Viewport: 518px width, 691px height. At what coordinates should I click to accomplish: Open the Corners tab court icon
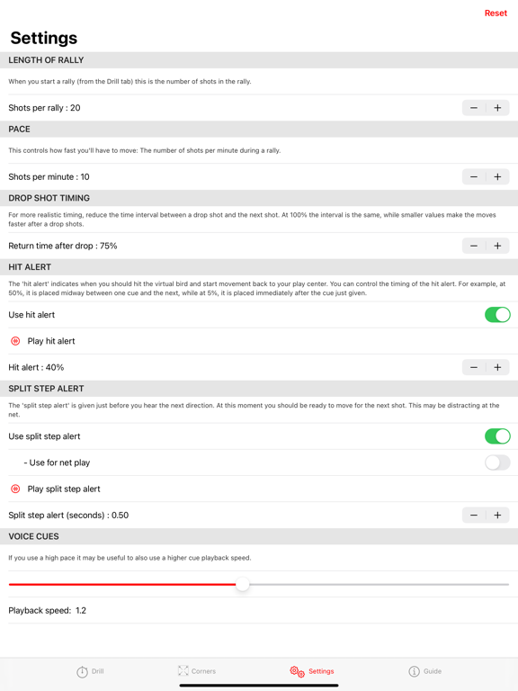183,670
